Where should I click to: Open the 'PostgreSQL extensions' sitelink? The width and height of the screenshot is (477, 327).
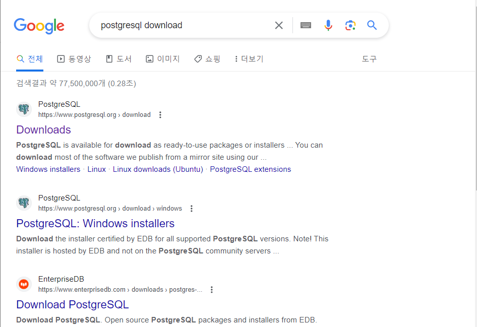pyautogui.click(x=251, y=169)
